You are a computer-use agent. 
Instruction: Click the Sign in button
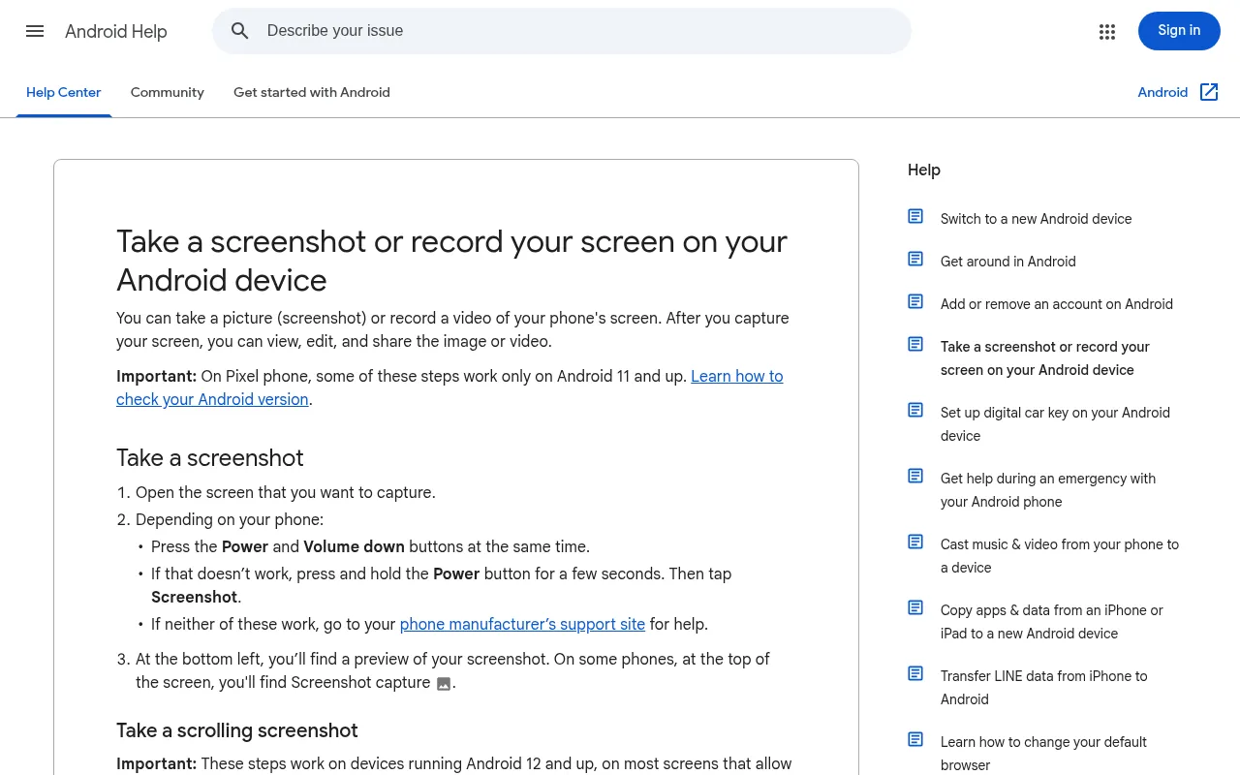(x=1179, y=31)
